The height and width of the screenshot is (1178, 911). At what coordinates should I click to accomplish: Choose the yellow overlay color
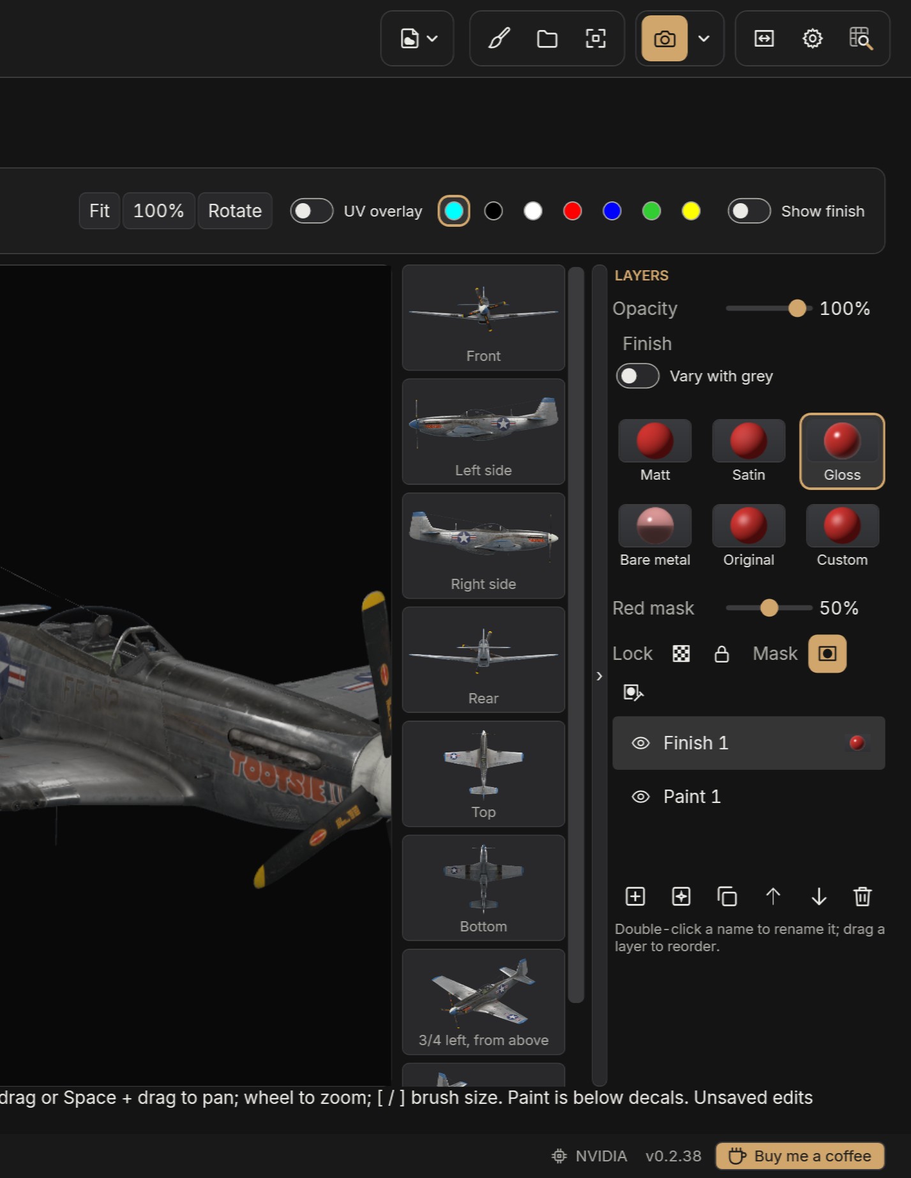click(x=691, y=211)
